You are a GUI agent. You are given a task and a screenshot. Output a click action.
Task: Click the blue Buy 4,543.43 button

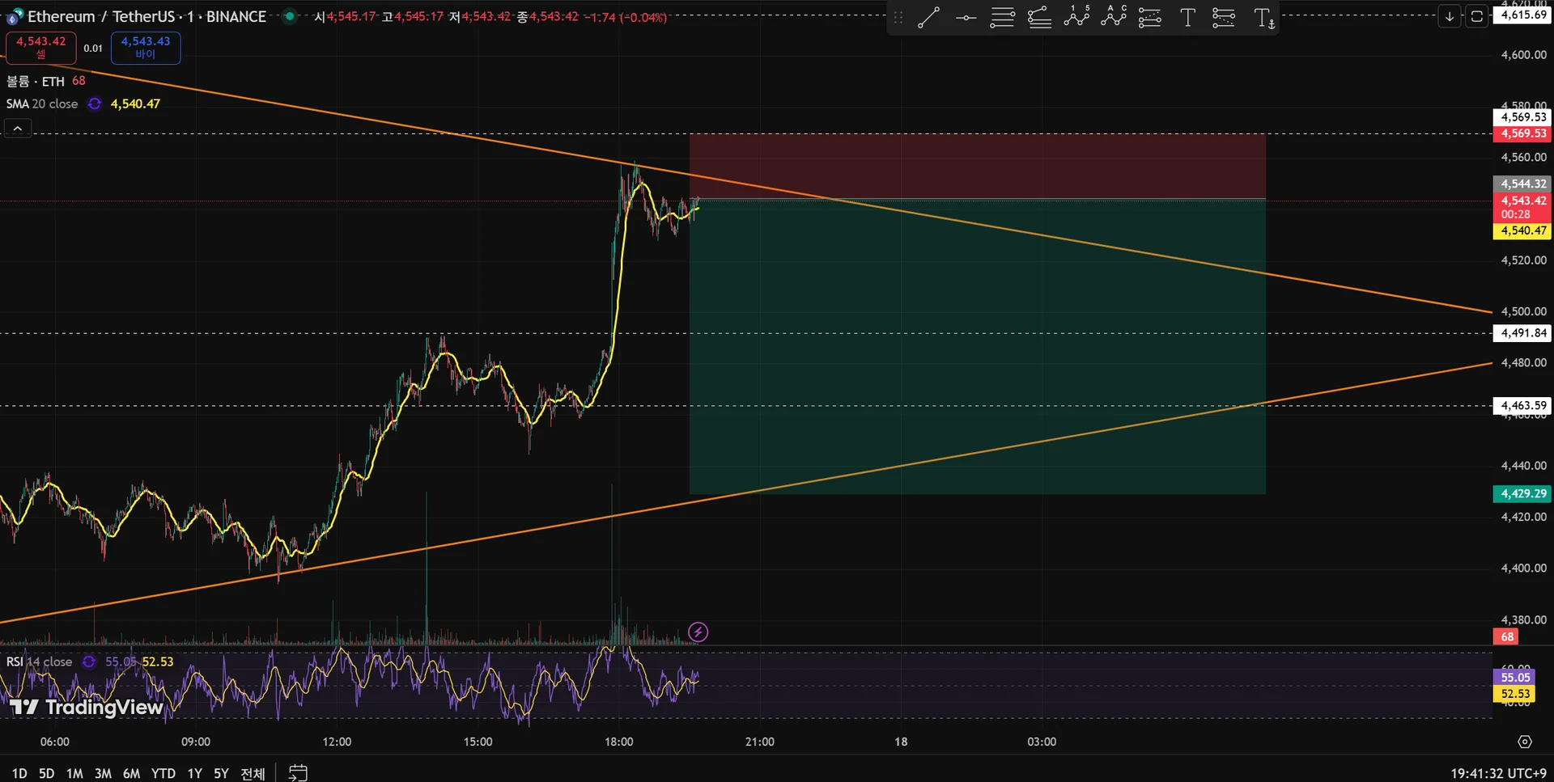click(146, 48)
